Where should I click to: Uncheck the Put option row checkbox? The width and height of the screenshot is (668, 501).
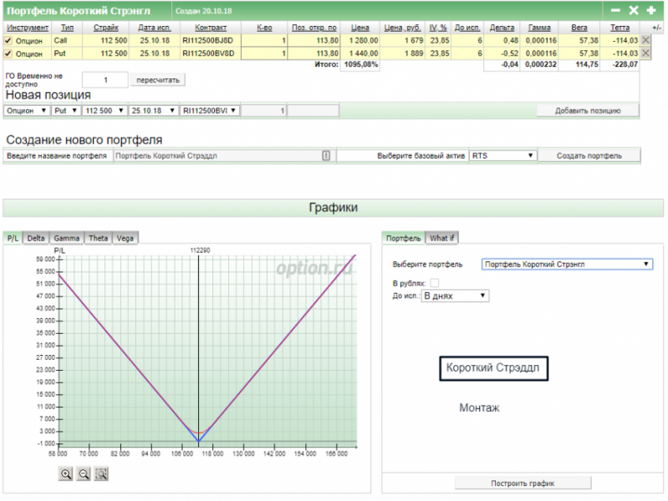click(8, 53)
